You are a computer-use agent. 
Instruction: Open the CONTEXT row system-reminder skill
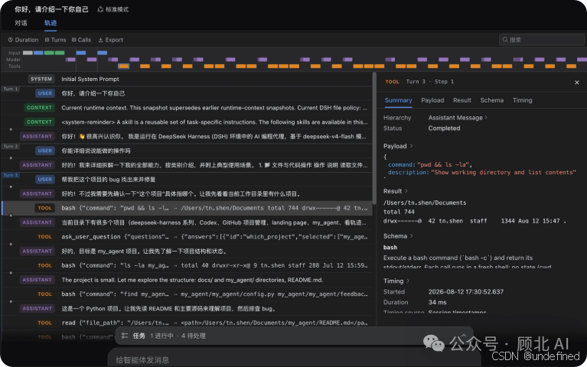pos(187,122)
